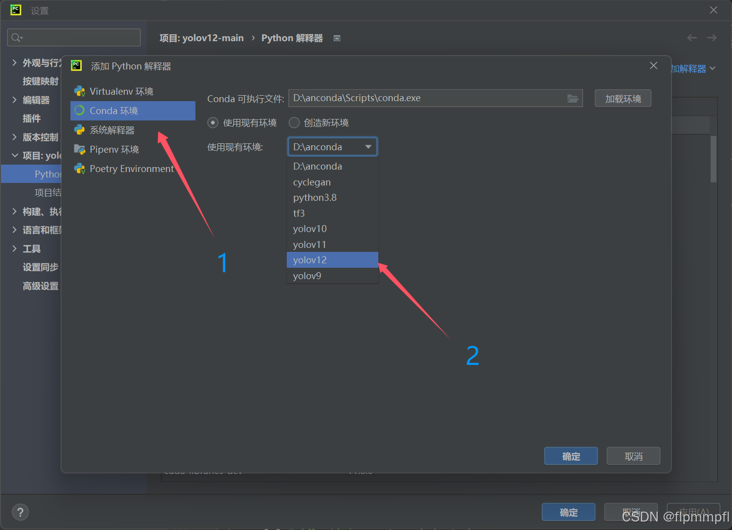Expand the 构建、执行 settings section
The image size is (732, 530).
14,211
